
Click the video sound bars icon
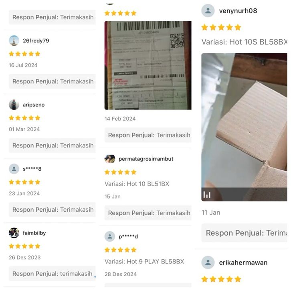tap(207, 195)
